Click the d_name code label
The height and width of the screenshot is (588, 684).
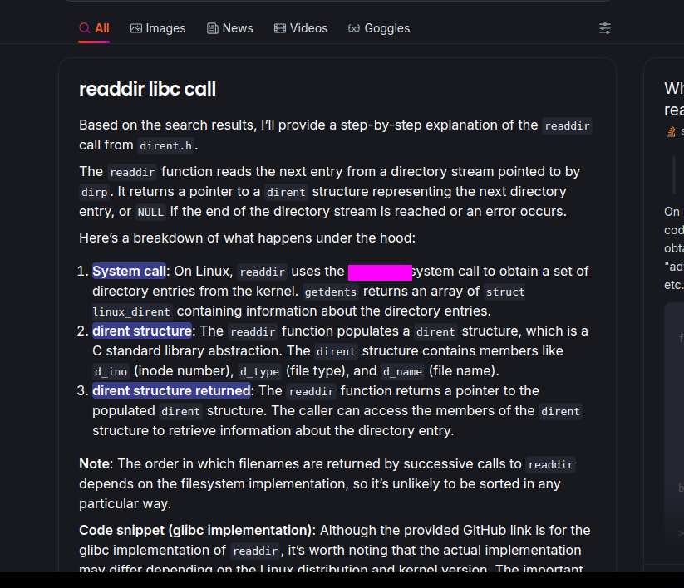click(402, 371)
